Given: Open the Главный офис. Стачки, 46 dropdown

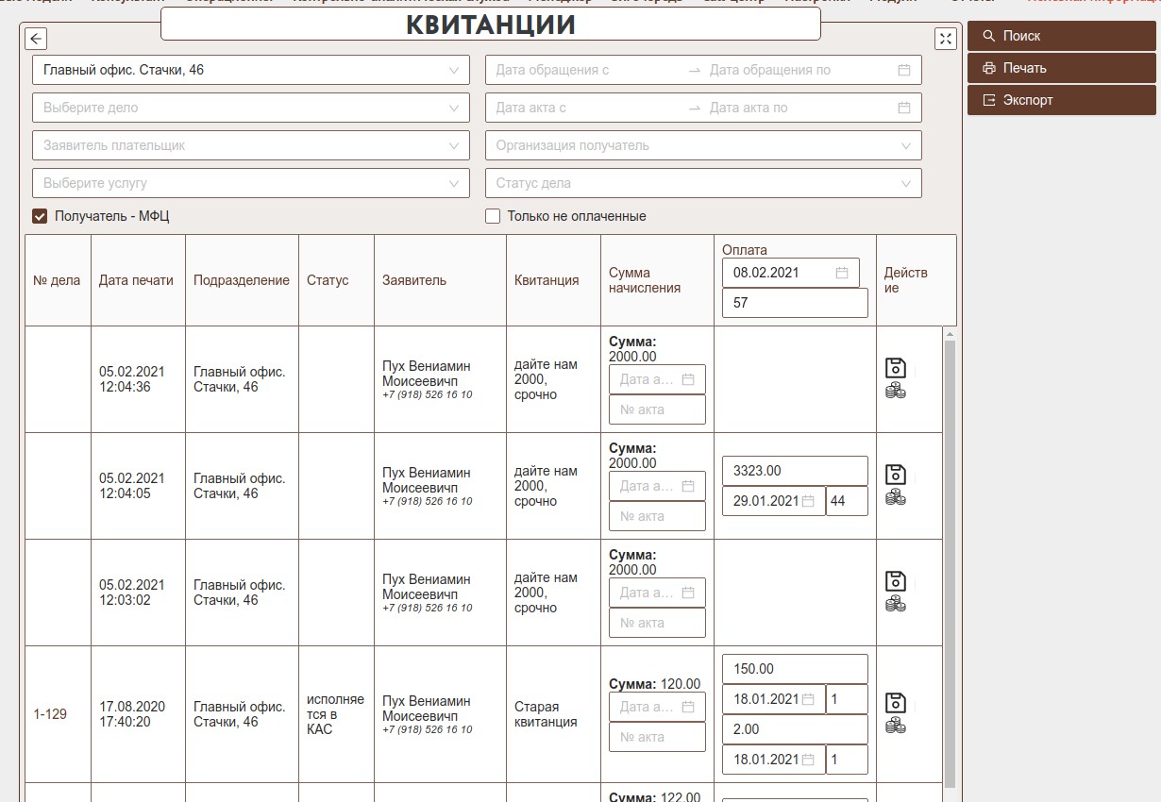Looking at the screenshot, I should (x=250, y=70).
